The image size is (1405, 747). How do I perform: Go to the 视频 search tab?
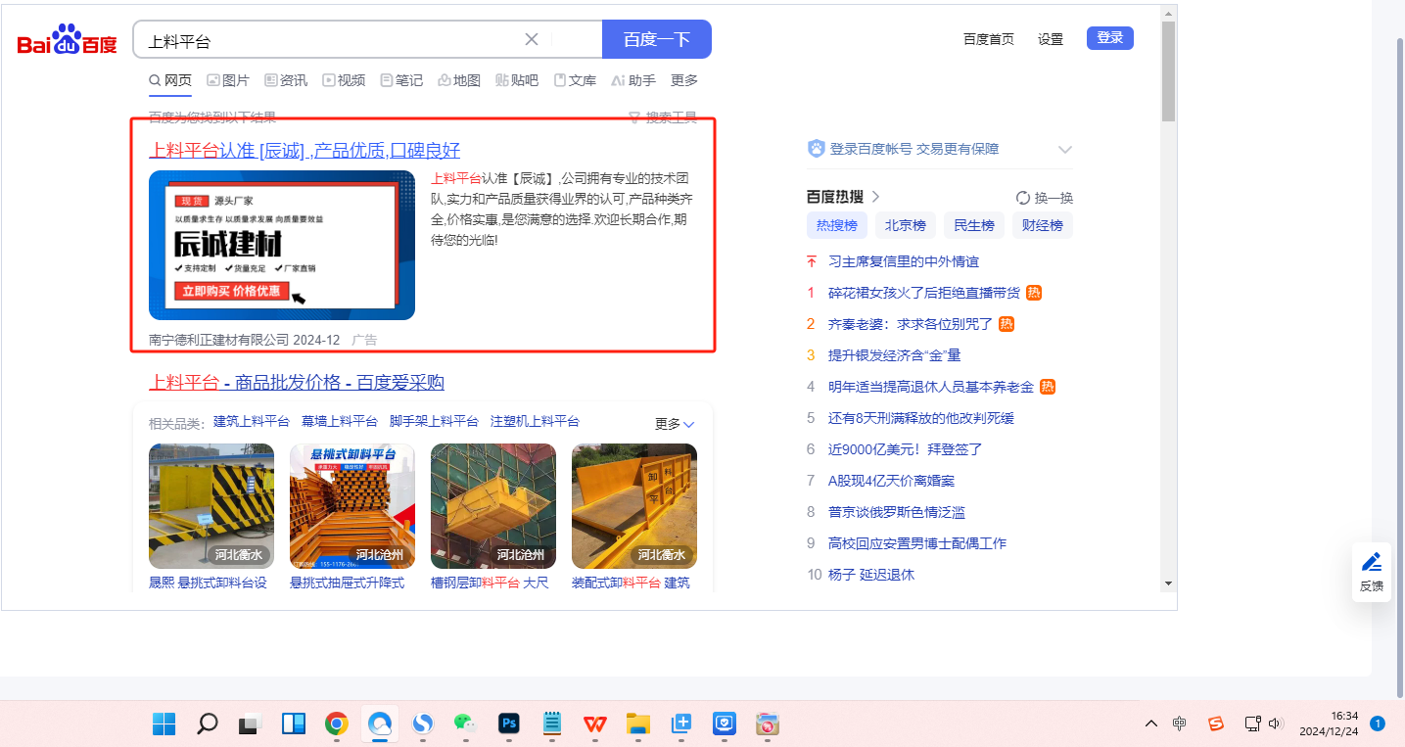click(x=344, y=80)
